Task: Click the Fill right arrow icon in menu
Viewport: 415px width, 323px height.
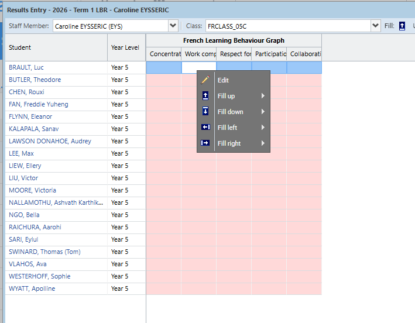Action: click(x=205, y=143)
